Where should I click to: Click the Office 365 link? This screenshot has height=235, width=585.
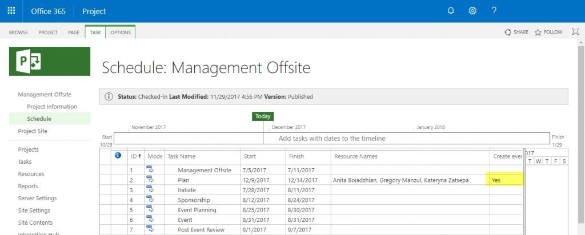(x=48, y=11)
